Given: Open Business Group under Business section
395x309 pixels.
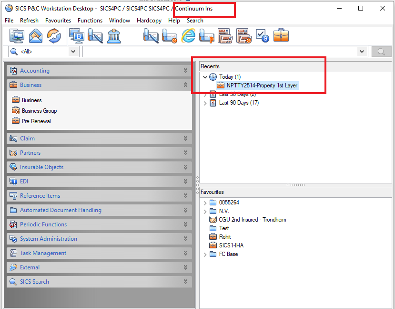Looking at the screenshot, I should (x=39, y=111).
